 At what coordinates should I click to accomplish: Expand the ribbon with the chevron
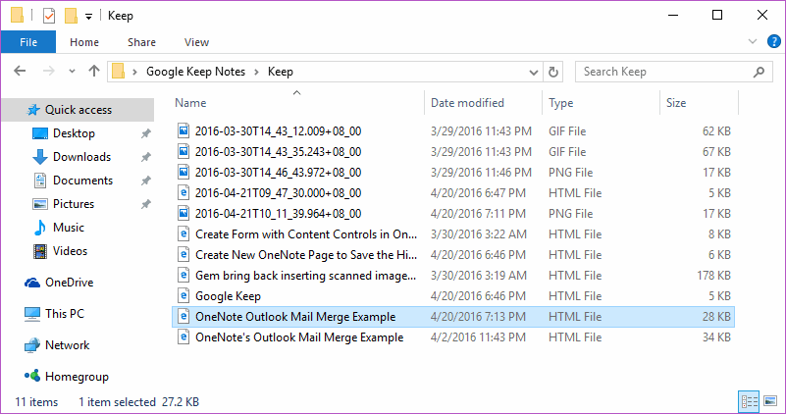point(753,41)
